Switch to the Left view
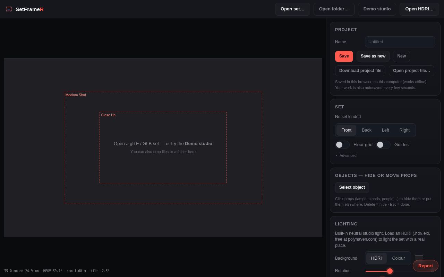 pyautogui.click(x=385, y=130)
